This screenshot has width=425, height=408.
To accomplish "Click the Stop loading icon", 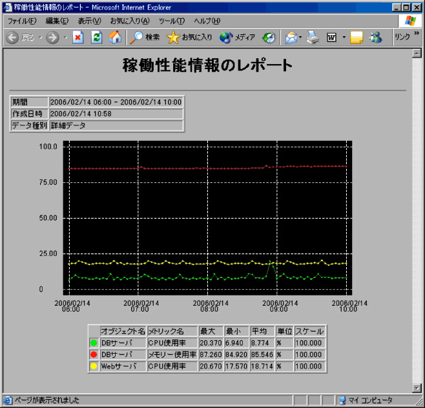I will 78,38.
